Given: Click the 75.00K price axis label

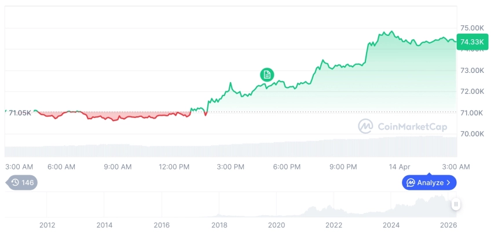Looking at the screenshot, I should point(472,28).
